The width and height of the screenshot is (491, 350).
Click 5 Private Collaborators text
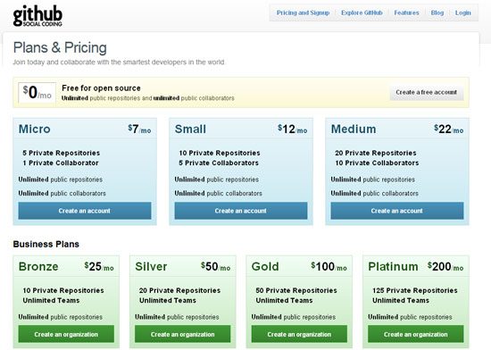(219, 162)
